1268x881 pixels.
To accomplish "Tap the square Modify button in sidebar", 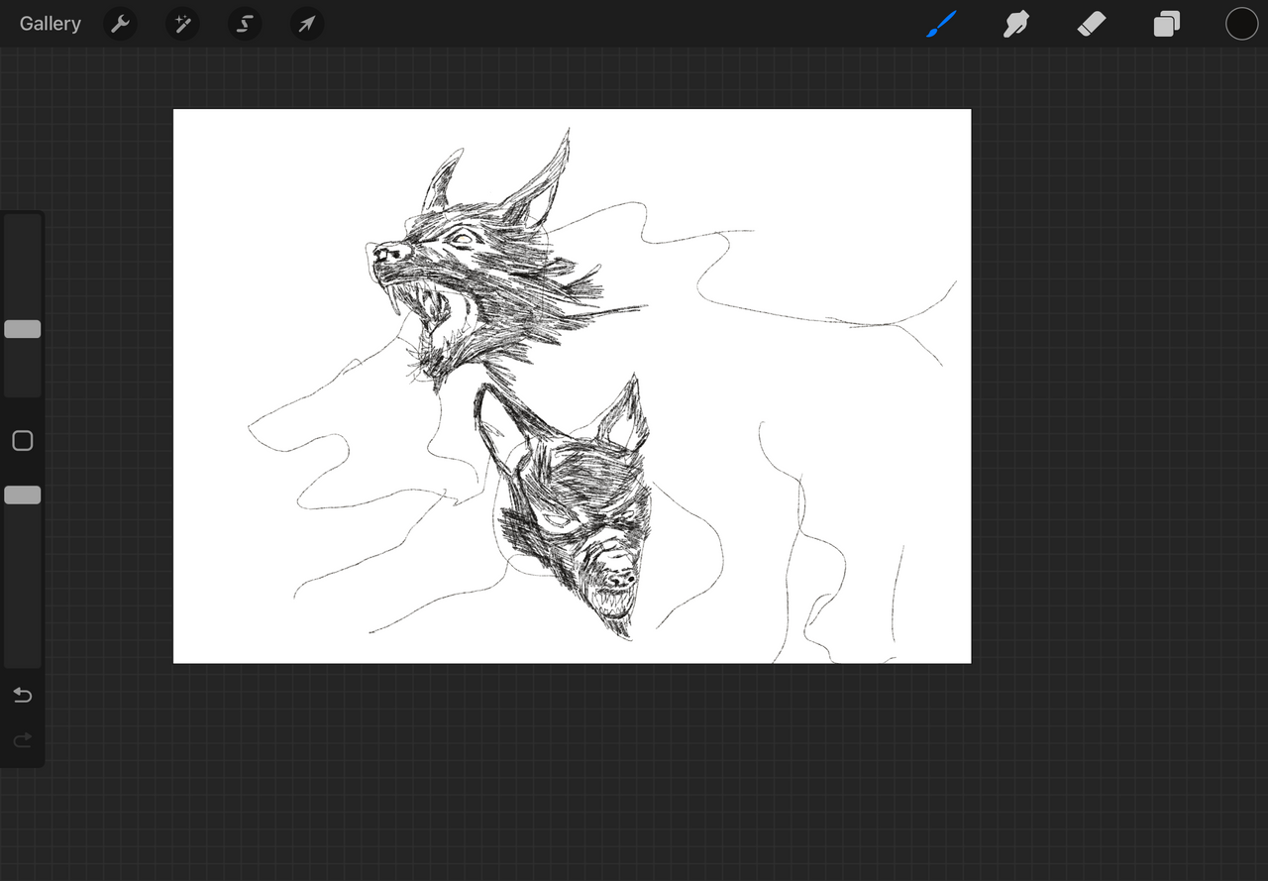I will 23,441.
